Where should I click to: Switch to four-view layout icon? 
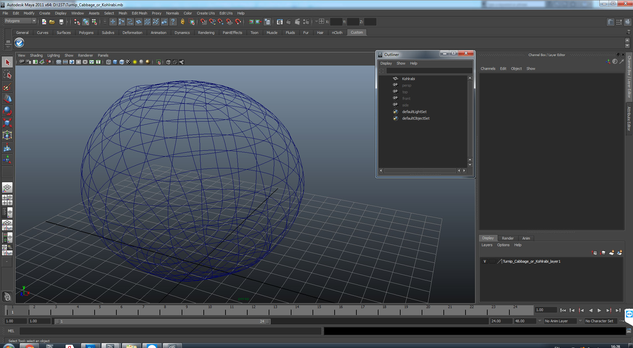tap(7, 200)
